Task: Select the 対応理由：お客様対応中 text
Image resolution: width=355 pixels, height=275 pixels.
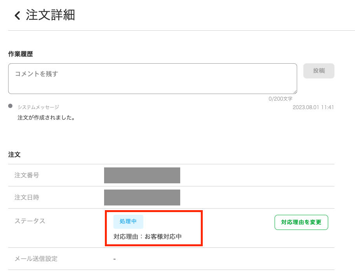Action: 148,237
